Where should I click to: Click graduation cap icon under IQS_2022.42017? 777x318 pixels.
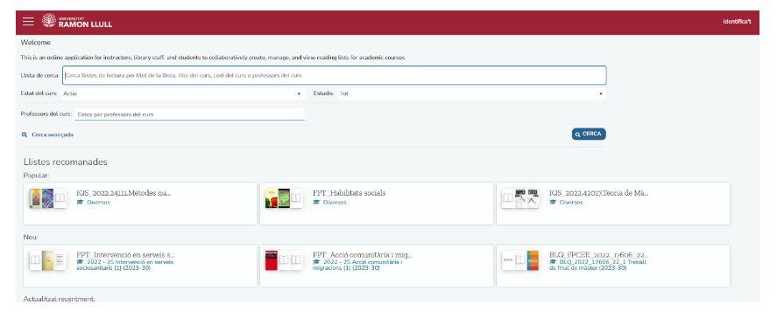pyautogui.click(x=553, y=203)
